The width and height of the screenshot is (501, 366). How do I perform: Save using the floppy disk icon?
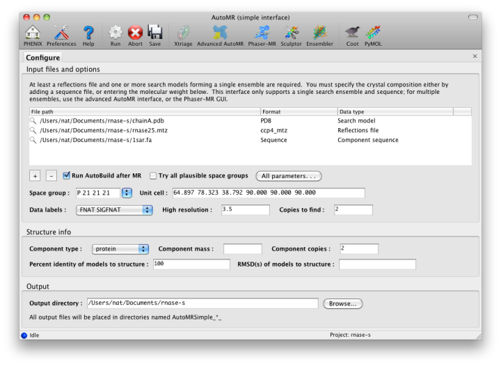click(x=154, y=33)
